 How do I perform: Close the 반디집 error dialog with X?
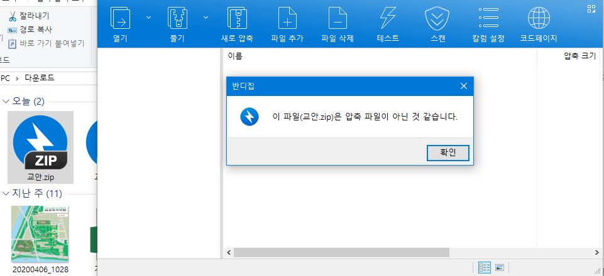464,86
